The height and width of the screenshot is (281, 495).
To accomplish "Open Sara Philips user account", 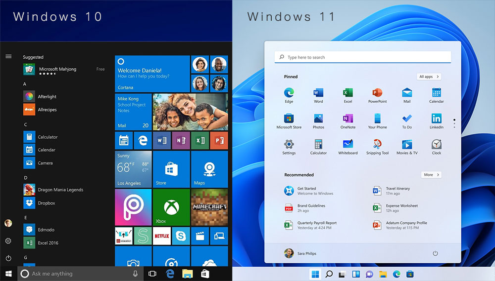I will (x=300, y=253).
